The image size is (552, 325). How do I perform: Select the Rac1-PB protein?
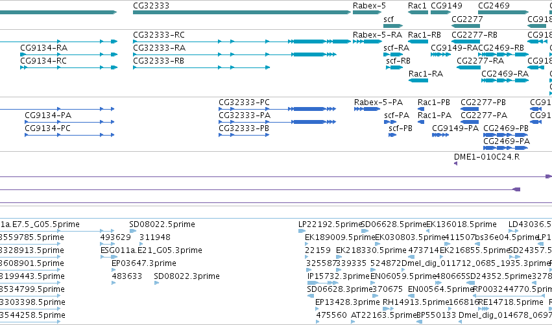click(421, 109)
